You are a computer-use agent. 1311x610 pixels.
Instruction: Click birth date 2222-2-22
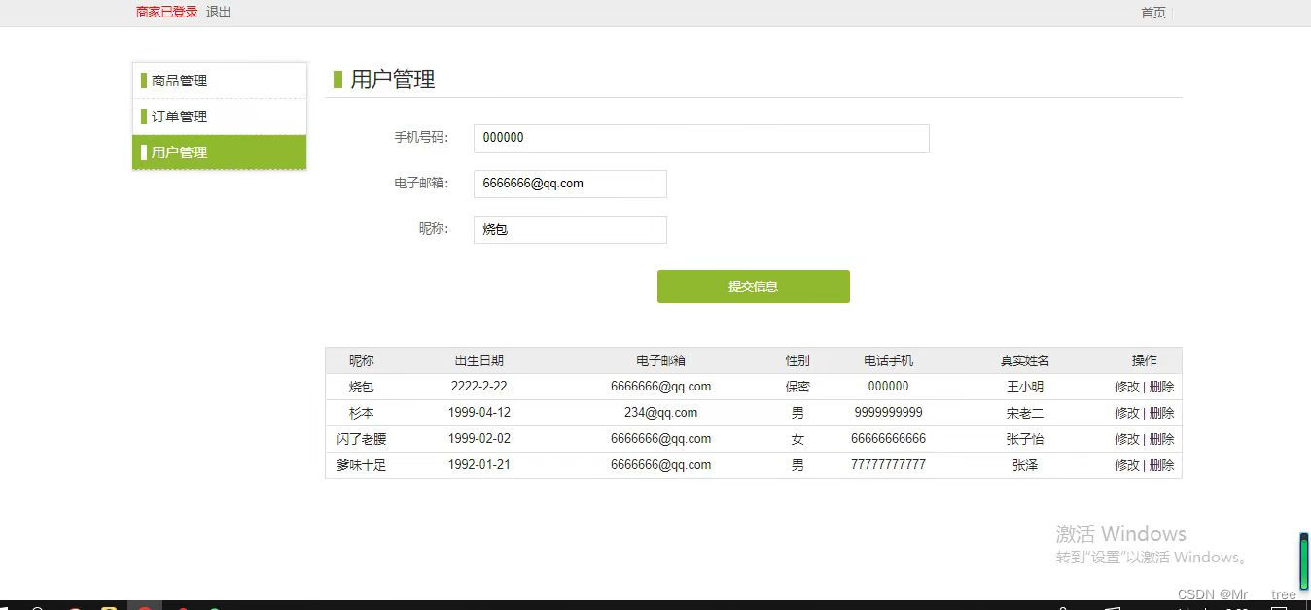click(x=479, y=387)
